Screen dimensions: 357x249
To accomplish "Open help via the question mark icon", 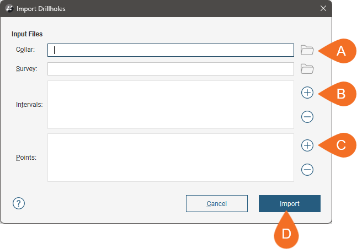I will point(18,203).
